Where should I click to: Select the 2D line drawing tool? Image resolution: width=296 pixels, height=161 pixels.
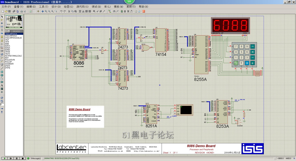coord(2,68)
